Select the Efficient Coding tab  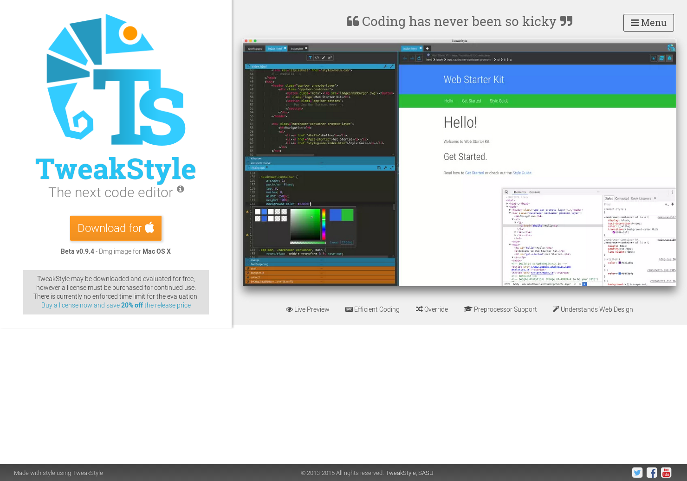(x=372, y=309)
